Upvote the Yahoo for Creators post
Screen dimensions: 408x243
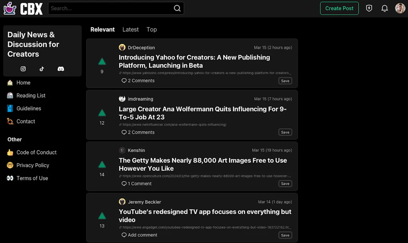pos(102,62)
